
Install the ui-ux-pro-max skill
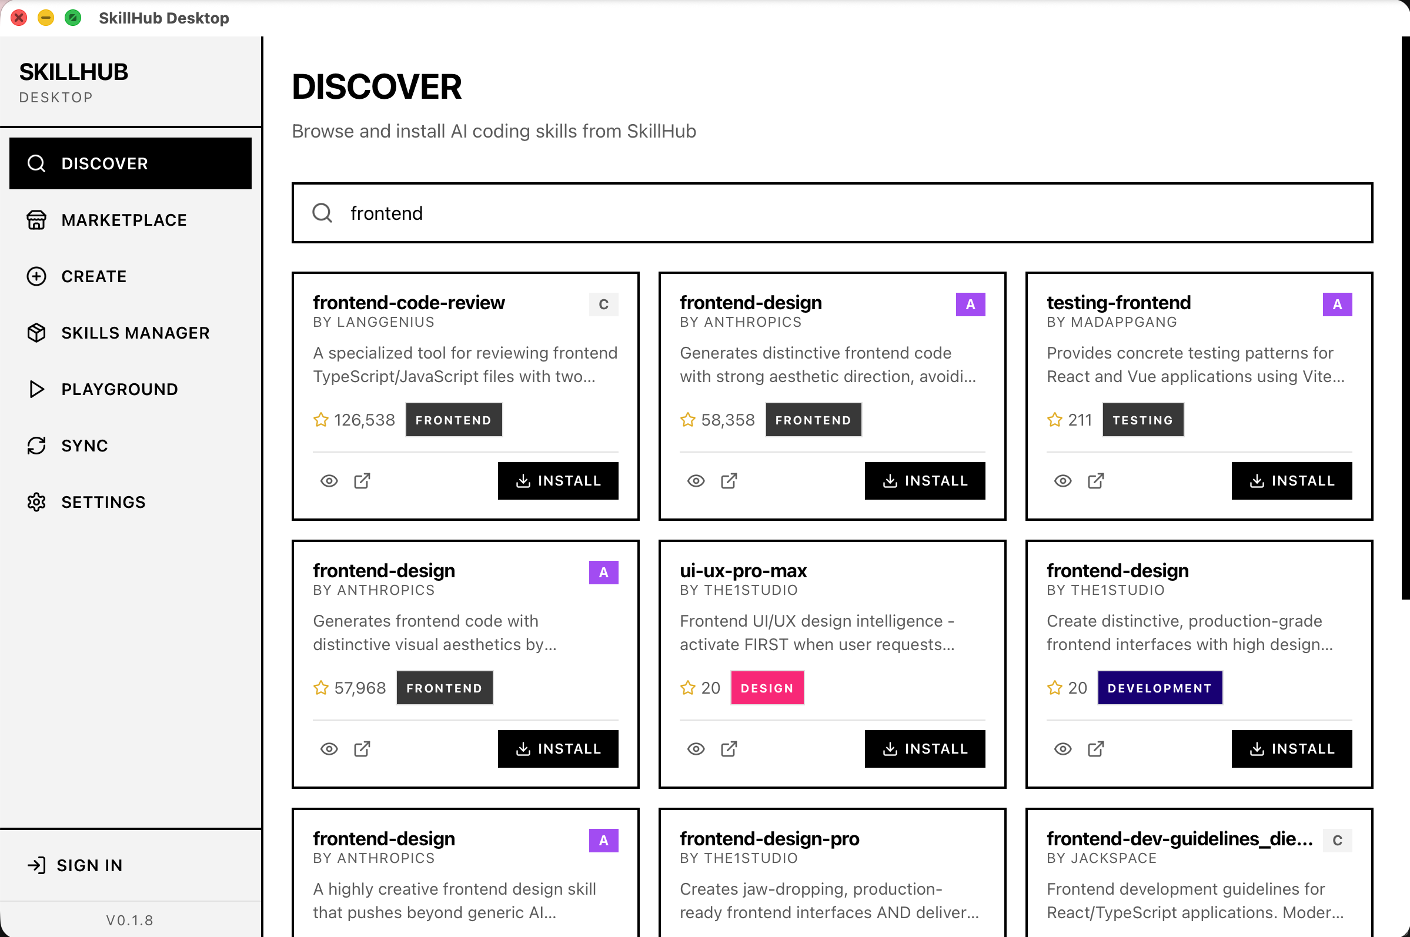[x=924, y=749]
